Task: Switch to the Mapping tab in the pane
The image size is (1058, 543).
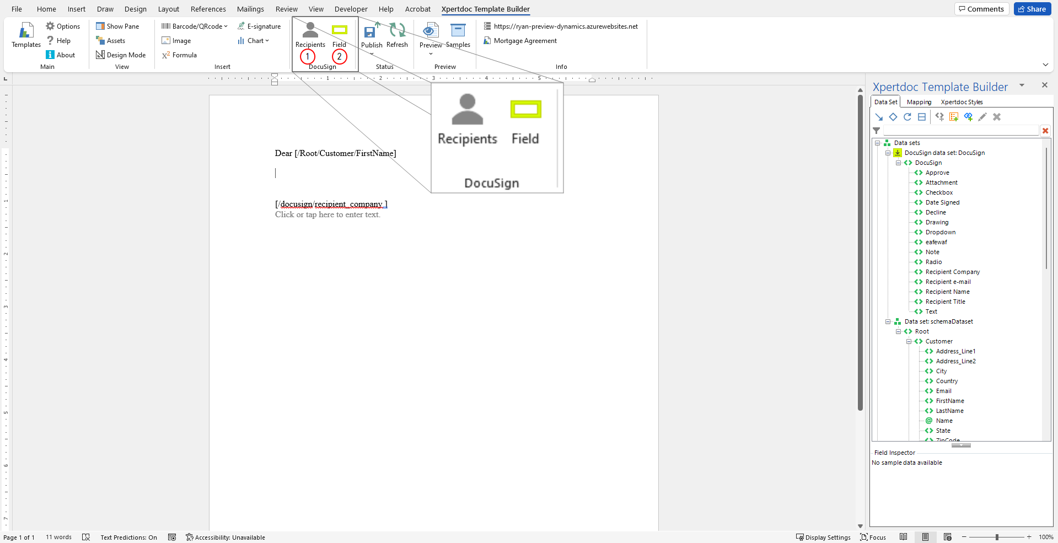Action: click(x=919, y=102)
